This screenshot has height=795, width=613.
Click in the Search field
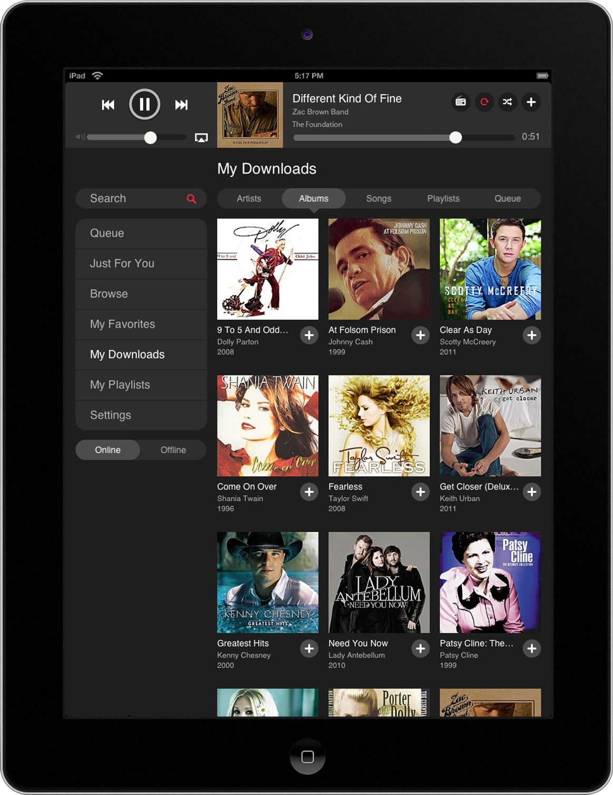click(141, 198)
